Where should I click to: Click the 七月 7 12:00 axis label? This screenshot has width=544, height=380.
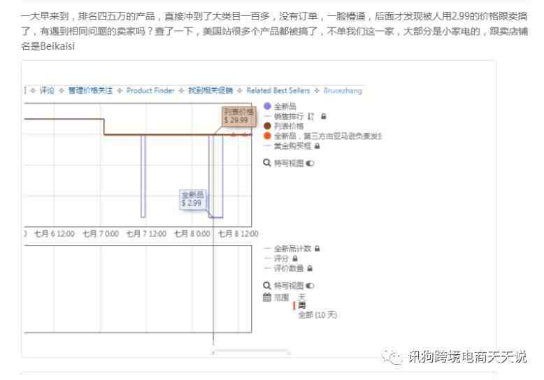146,234
